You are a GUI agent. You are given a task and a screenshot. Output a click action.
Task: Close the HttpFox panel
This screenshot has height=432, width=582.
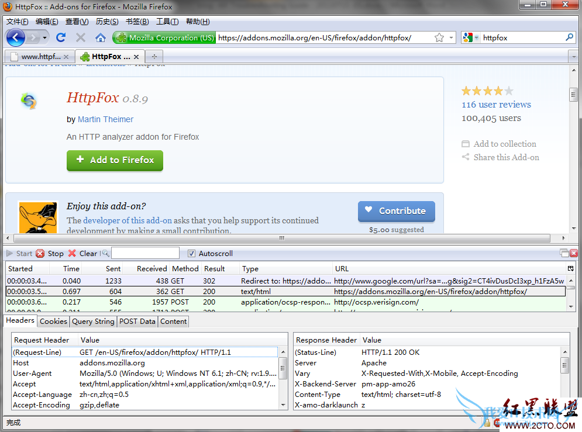tap(574, 253)
